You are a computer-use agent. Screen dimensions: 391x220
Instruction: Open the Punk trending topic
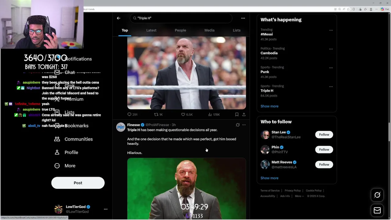pyautogui.click(x=265, y=72)
